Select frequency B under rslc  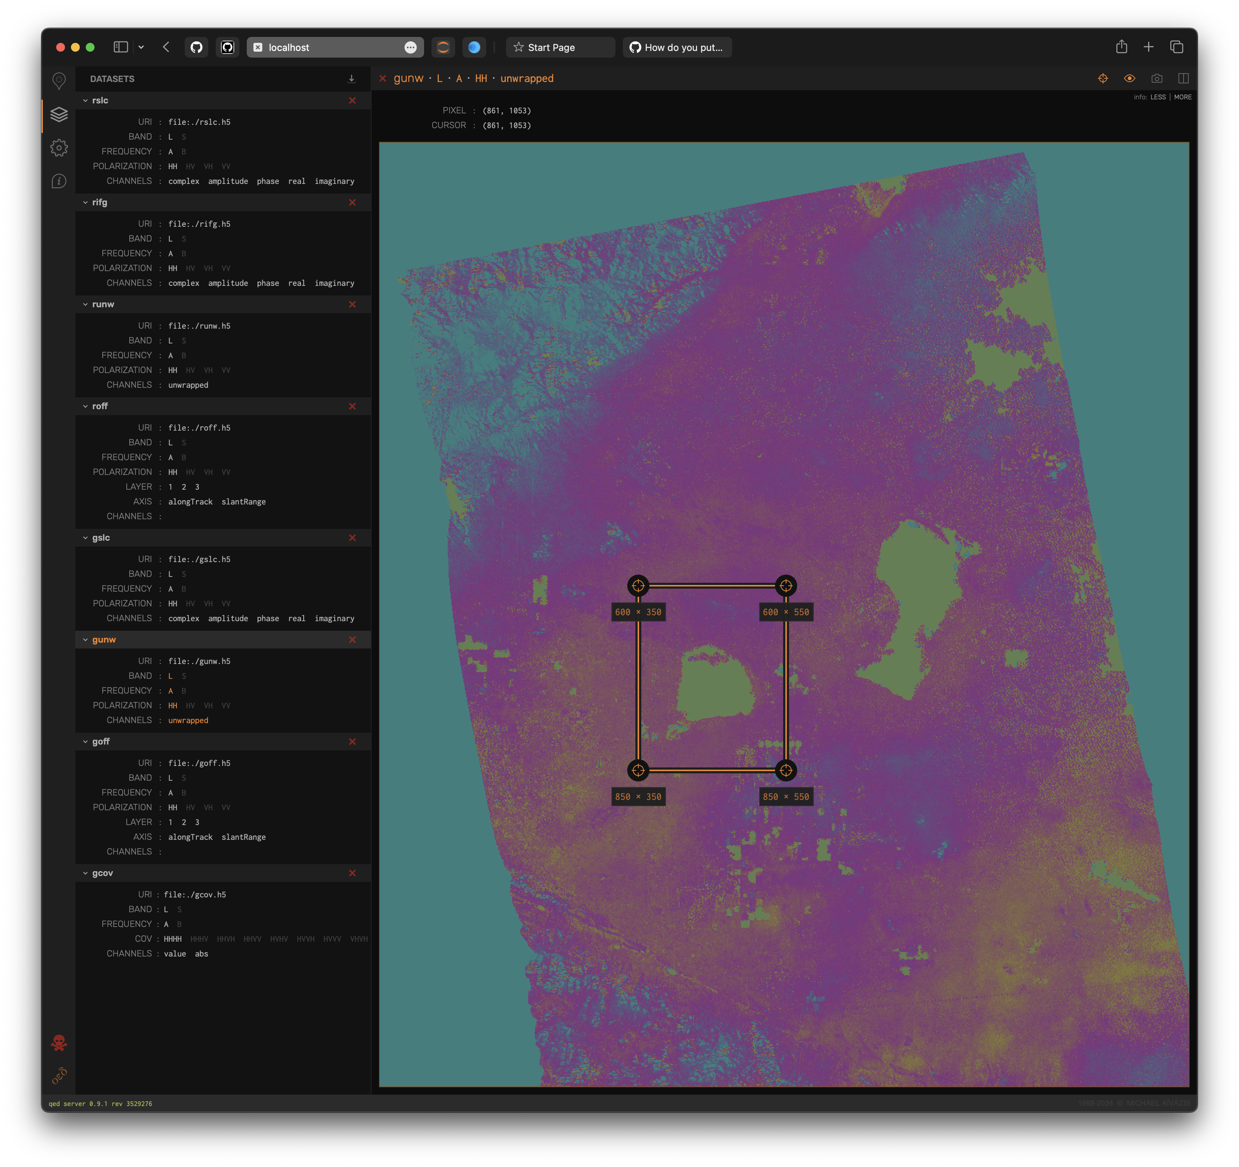point(184,151)
